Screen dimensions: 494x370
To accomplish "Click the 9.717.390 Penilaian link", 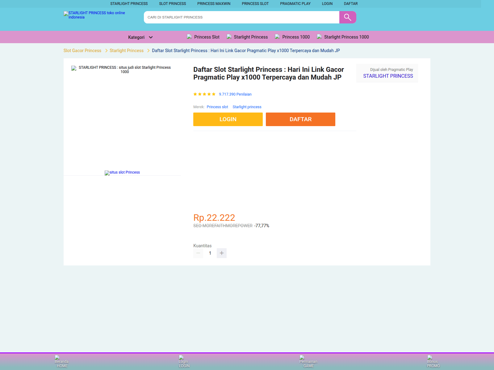I will (x=235, y=94).
